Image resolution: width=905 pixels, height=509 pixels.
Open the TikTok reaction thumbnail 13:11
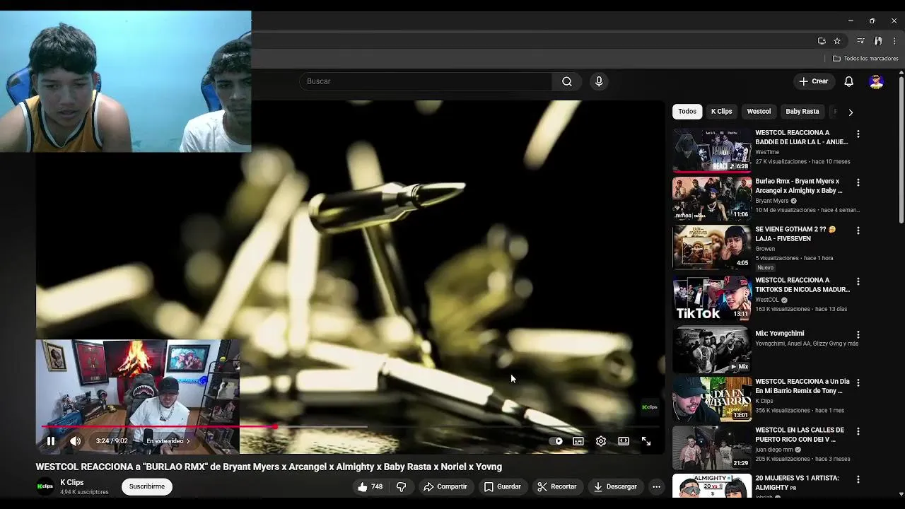click(x=712, y=298)
